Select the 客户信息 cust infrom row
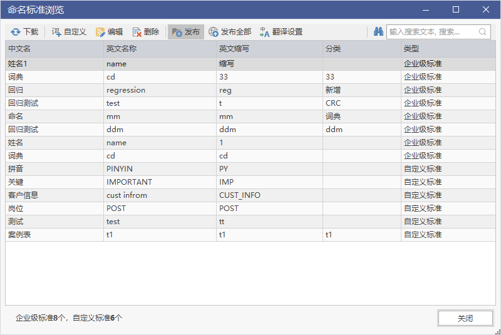This screenshot has height=335, width=501. pos(250,195)
